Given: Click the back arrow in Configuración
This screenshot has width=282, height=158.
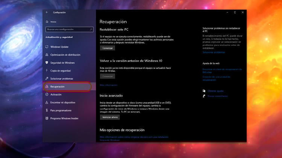Looking at the screenshot, I should point(47,12).
